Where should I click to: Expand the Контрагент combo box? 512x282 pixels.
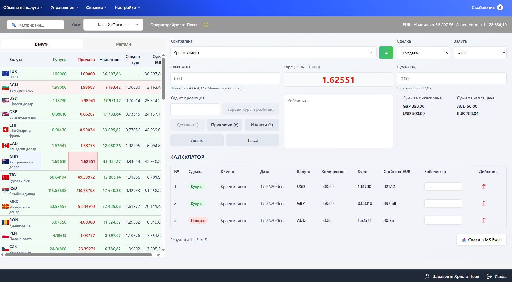coord(273,53)
